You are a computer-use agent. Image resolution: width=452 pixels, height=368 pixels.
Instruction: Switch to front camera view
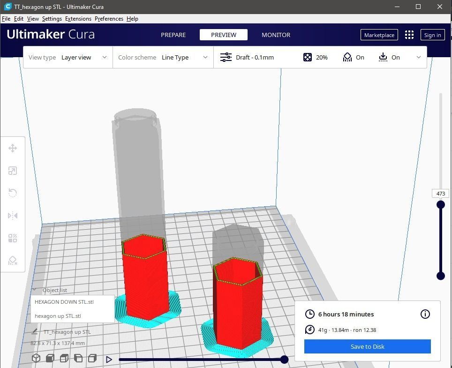coord(50,358)
